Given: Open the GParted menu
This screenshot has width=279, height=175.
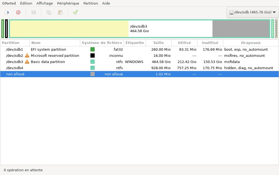Looking at the screenshot, I should click(x=9, y=3).
